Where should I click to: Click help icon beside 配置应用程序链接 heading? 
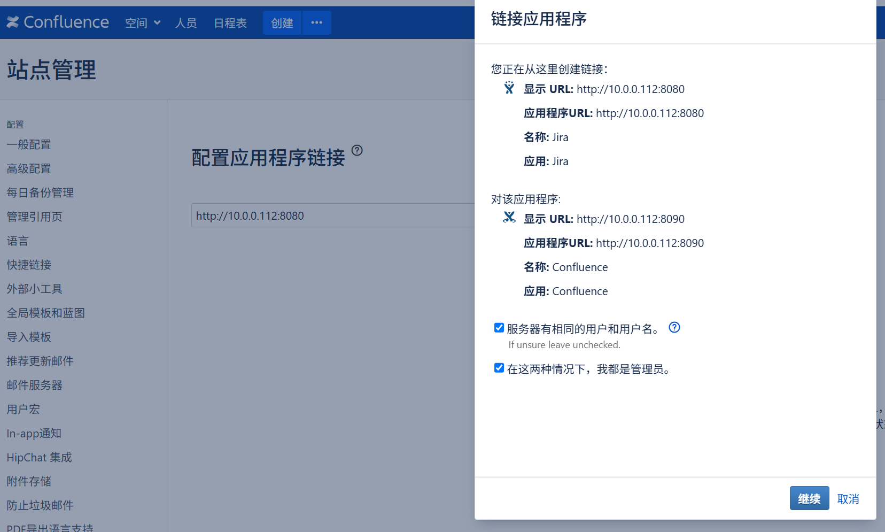[x=357, y=150]
